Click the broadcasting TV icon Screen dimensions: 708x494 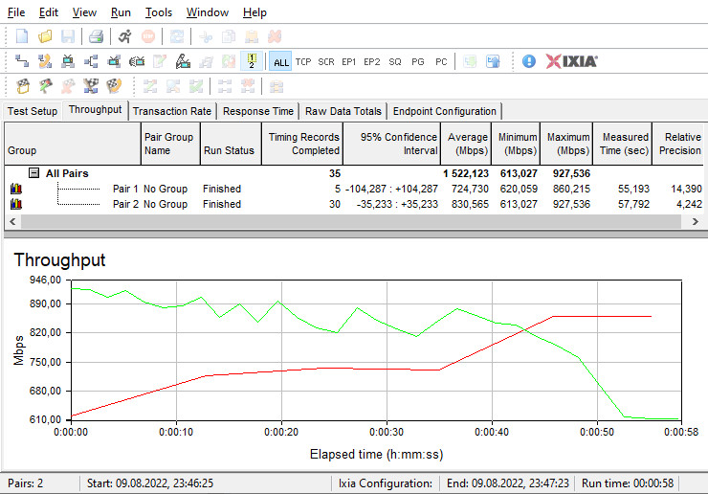click(x=137, y=61)
